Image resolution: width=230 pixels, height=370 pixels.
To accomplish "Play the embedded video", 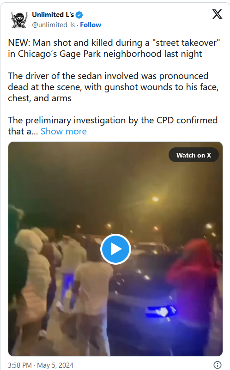I will click(115, 249).
